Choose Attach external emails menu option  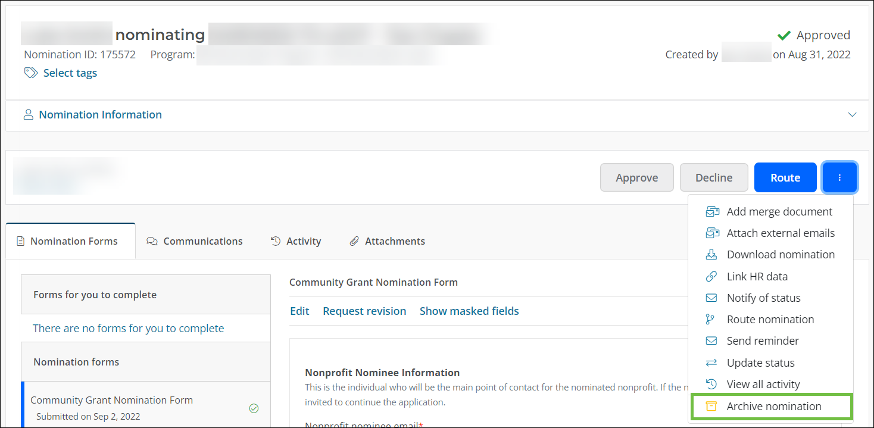[781, 233]
